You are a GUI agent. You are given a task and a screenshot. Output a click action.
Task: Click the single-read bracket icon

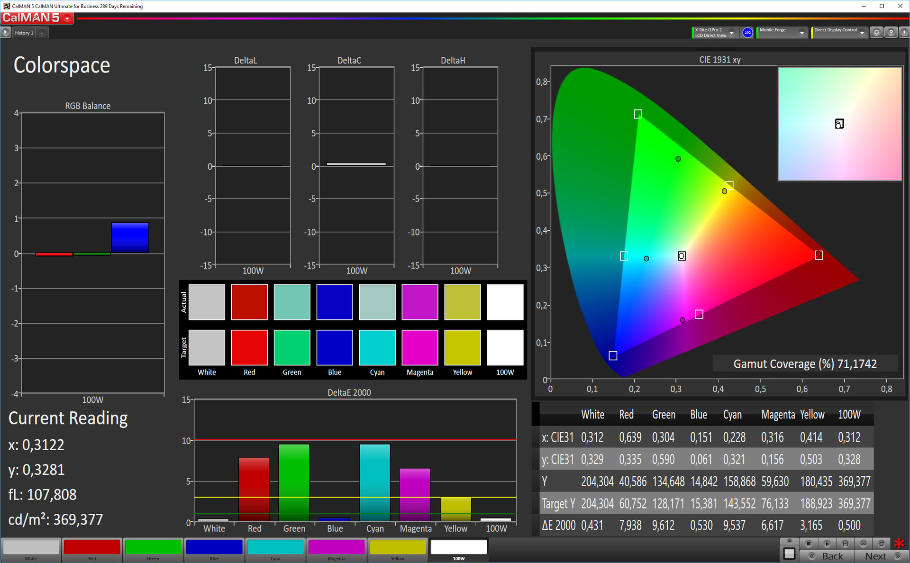tap(845, 544)
